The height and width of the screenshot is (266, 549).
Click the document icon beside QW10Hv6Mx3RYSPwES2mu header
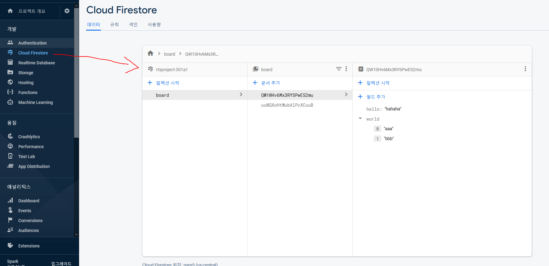361,69
